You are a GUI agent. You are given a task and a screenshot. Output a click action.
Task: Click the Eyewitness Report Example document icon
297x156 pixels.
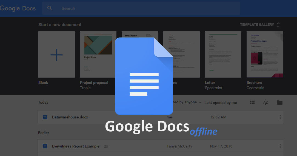(x=45, y=146)
